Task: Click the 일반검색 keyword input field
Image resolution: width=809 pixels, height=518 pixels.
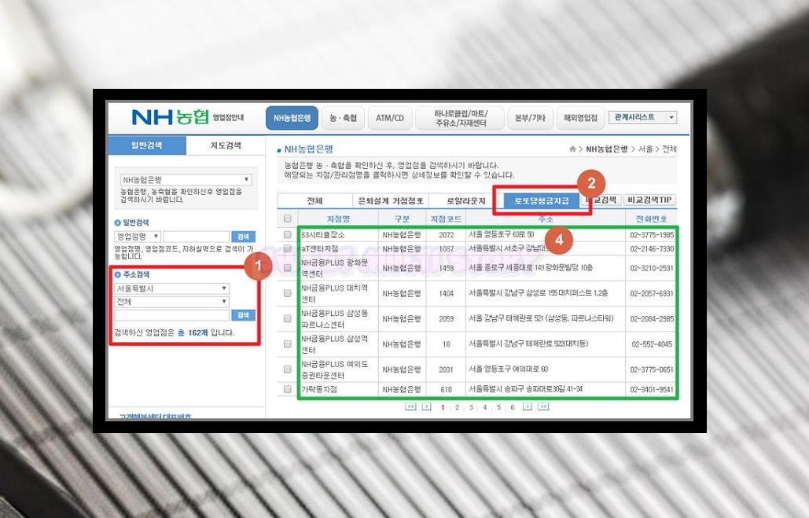Action: coord(196,237)
